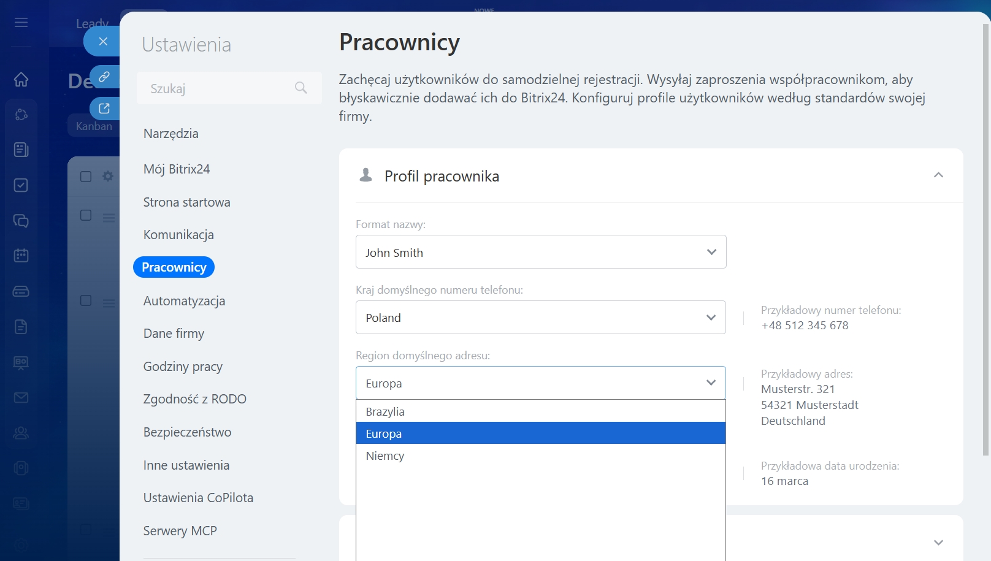The height and width of the screenshot is (561, 991).
Task: Open the Poland phone country dropdown
Action: [540, 318]
